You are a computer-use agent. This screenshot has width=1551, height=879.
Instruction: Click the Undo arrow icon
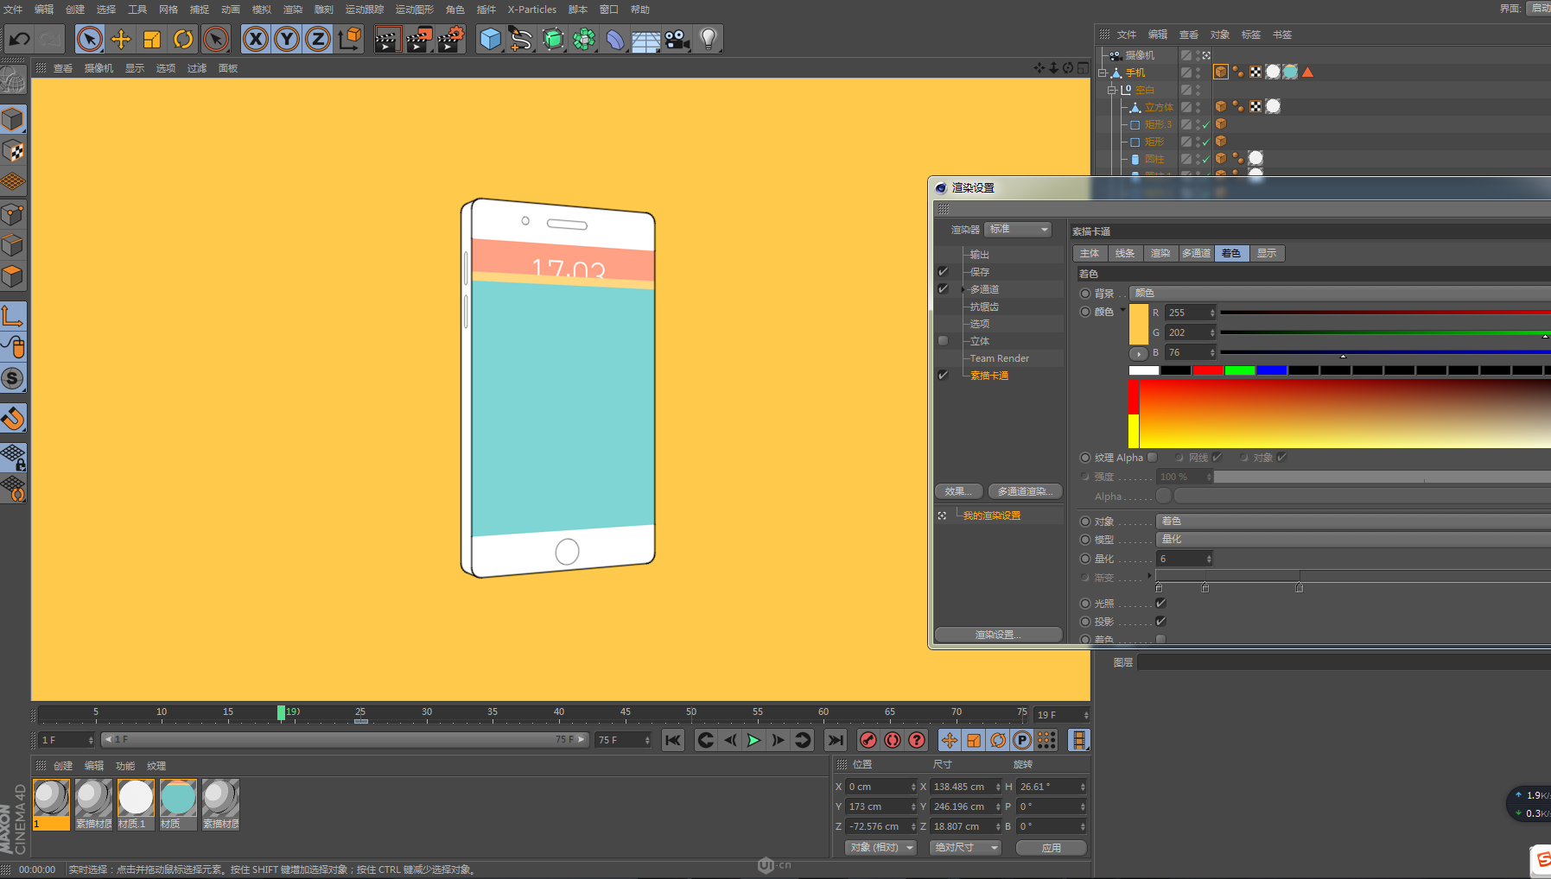19,39
